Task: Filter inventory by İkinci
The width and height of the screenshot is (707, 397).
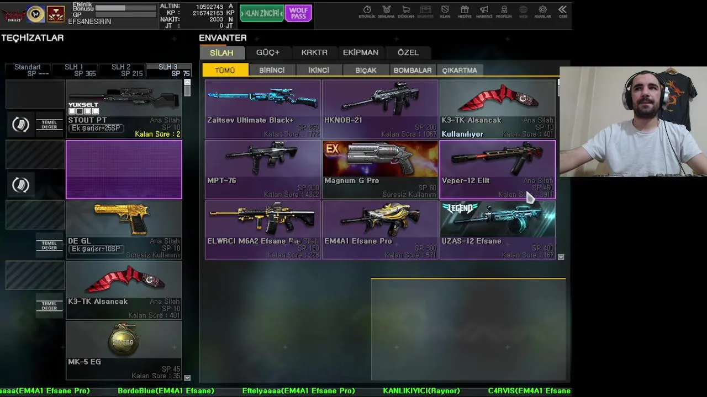Action: [x=319, y=70]
